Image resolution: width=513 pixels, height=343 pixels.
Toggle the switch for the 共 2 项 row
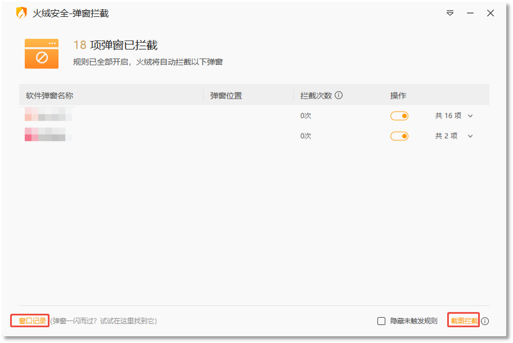click(399, 136)
